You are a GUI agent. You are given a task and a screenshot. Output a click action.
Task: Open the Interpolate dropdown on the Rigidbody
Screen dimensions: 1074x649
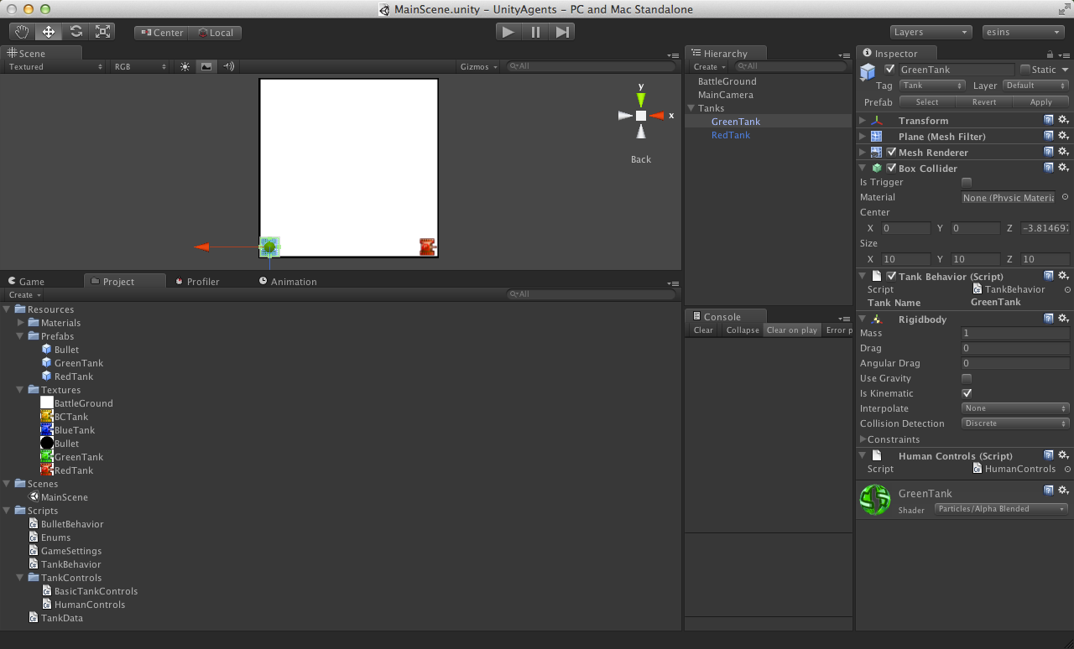(x=1015, y=408)
